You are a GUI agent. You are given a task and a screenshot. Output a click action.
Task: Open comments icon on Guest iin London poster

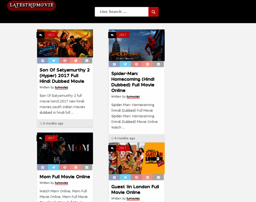coord(112,148)
